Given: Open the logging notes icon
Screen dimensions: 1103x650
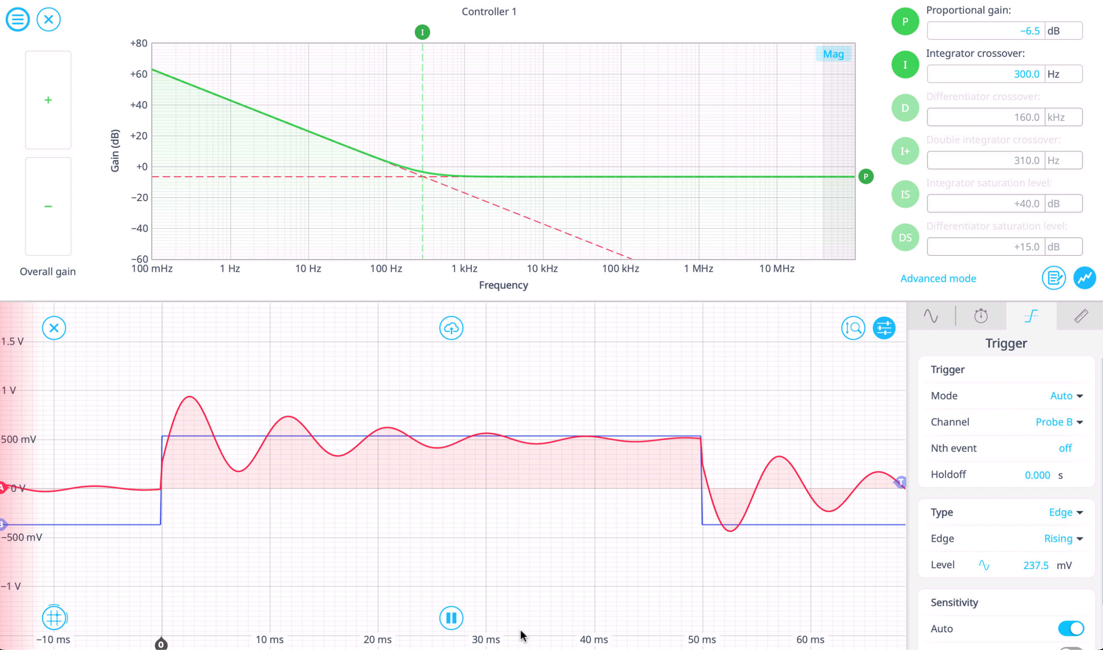Looking at the screenshot, I should [1053, 278].
